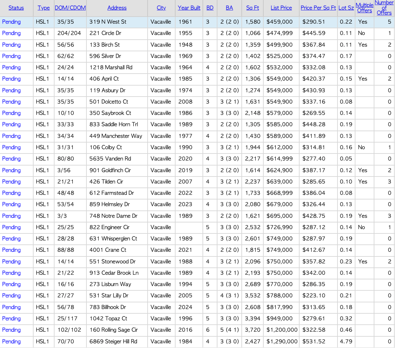Sort by the Year Built column header
Viewport: 395px width, 351px height.
(x=189, y=8)
